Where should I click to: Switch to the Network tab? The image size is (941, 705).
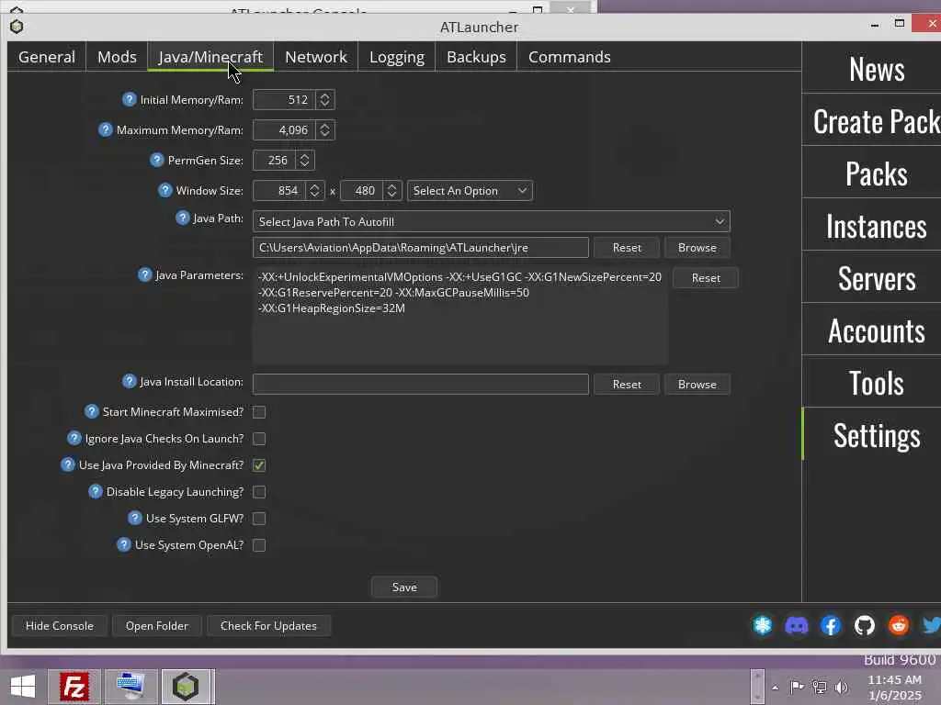(x=316, y=56)
